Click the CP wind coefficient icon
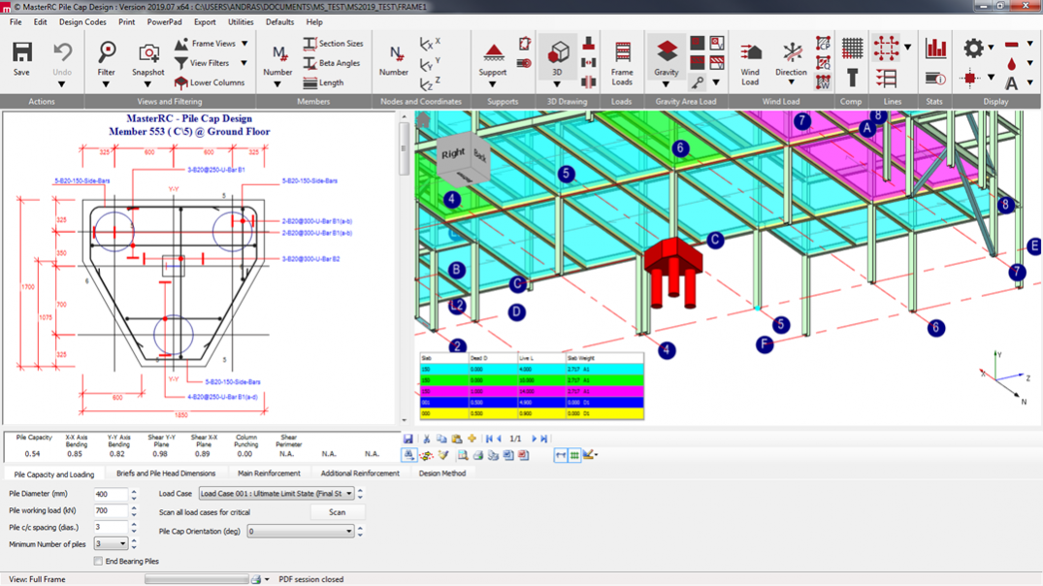Image resolution: width=1043 pixels, height=586 pixels. point(824,44)
